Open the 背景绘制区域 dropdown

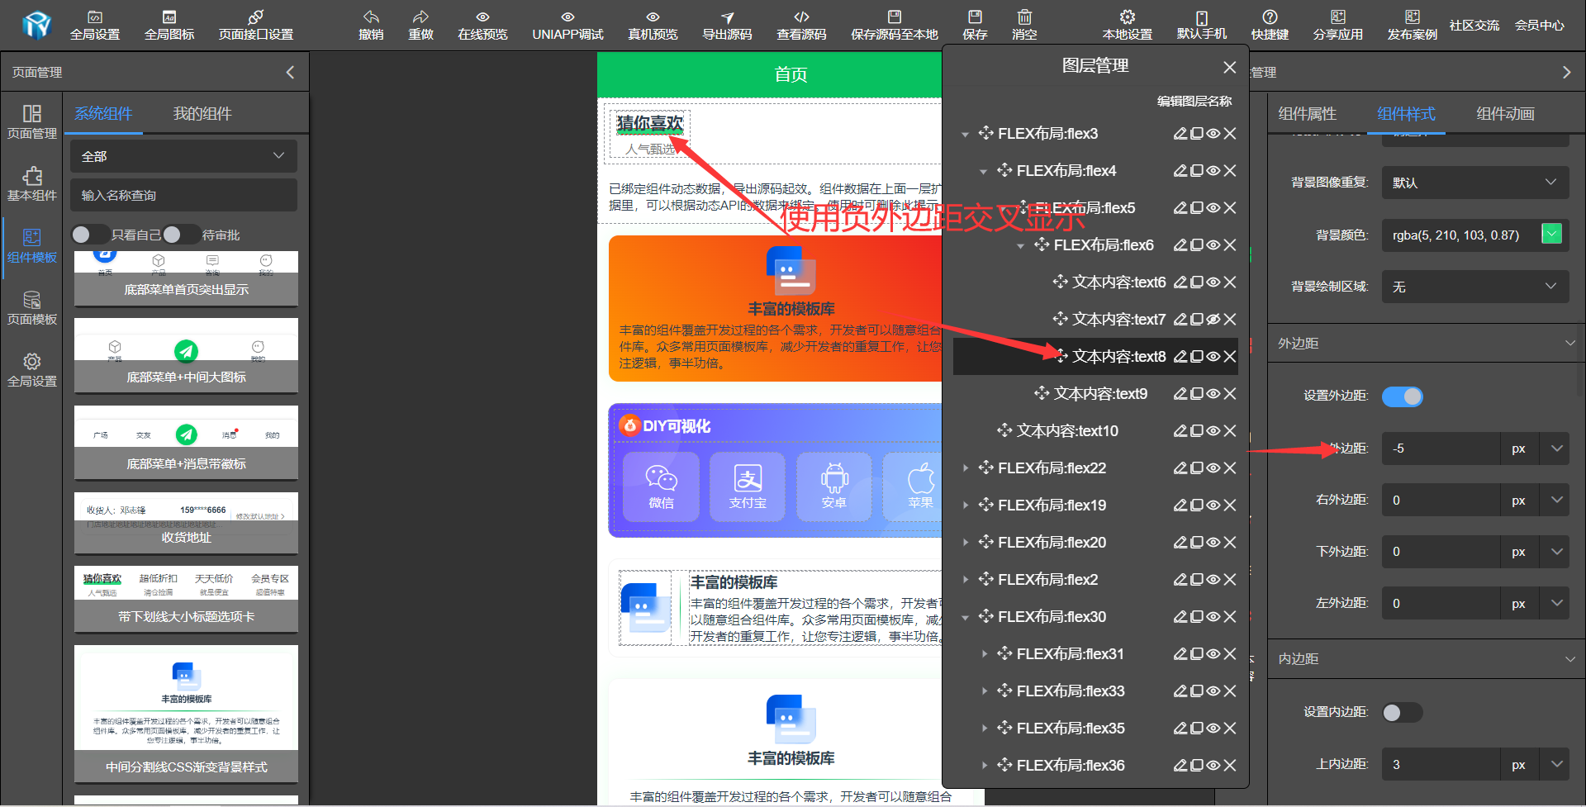tap(1475, 287)
